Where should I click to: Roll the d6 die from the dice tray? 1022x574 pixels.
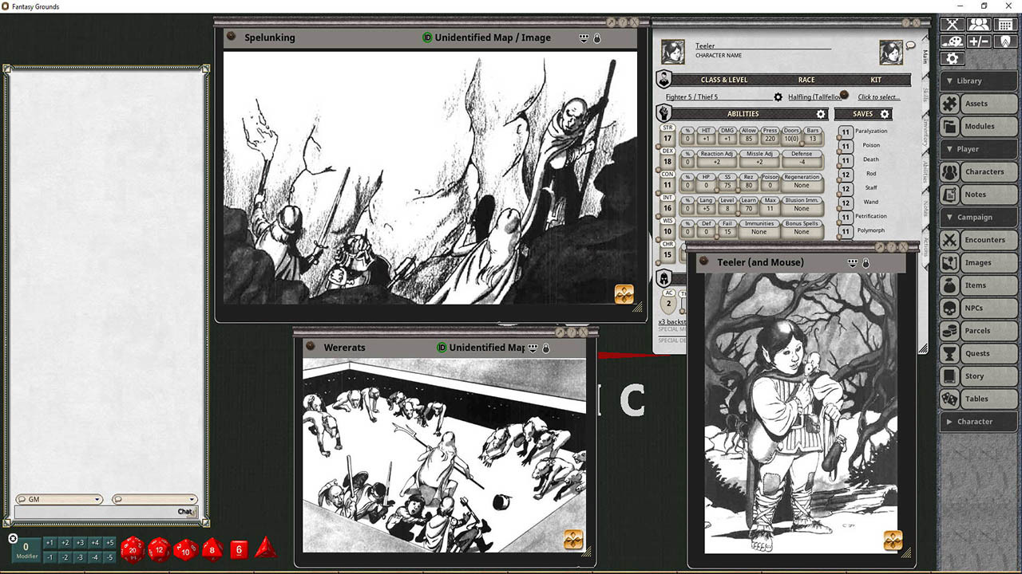[239, 549]
